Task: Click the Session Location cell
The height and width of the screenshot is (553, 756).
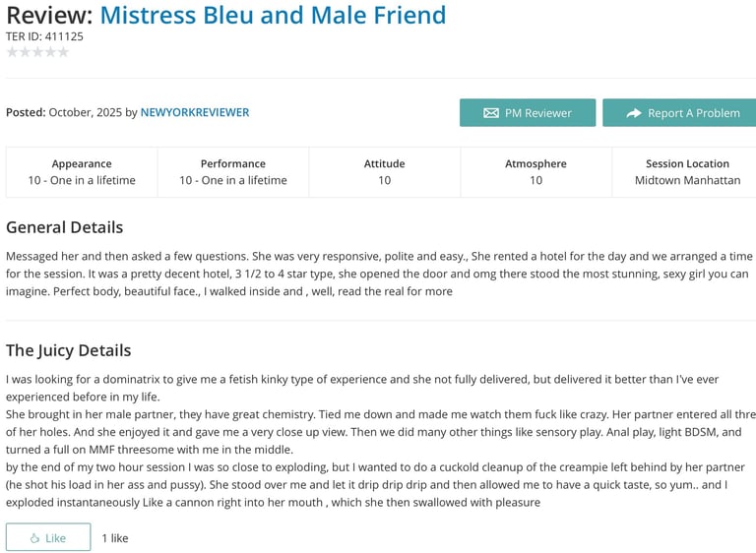Action: tap(687, 172)
